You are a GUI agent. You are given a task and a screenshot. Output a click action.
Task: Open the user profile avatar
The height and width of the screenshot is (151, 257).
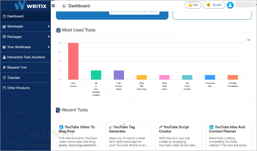point(230,5)
